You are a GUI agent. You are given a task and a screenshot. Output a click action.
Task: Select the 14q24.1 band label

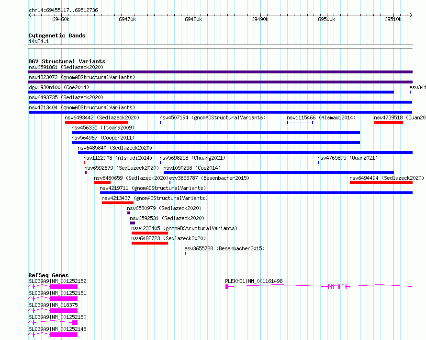[x=39, y=41]
